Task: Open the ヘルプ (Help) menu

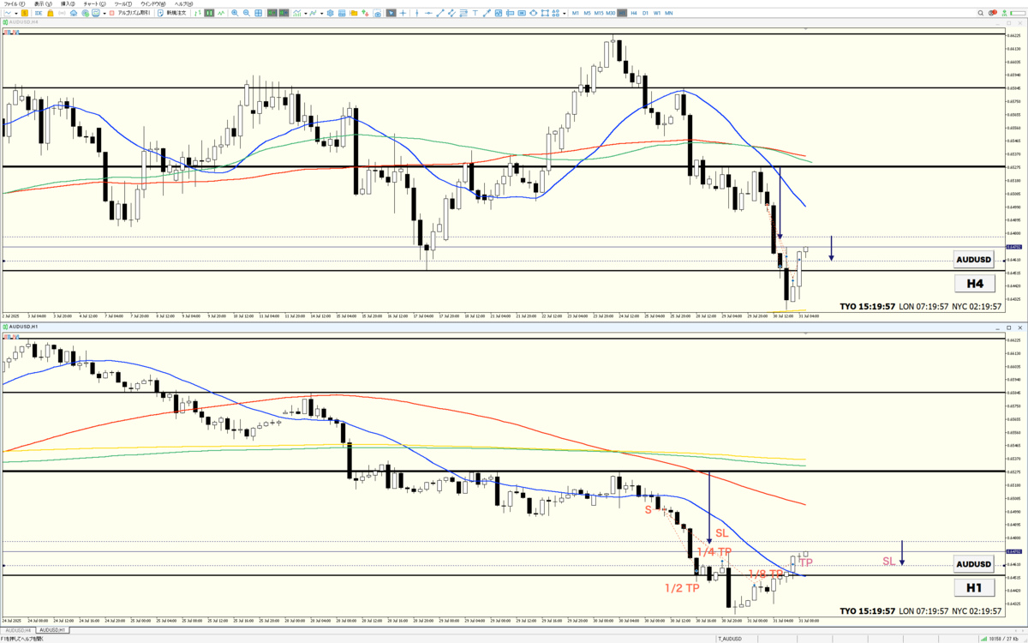Action: pyautogui.click(x=184, y=4)
